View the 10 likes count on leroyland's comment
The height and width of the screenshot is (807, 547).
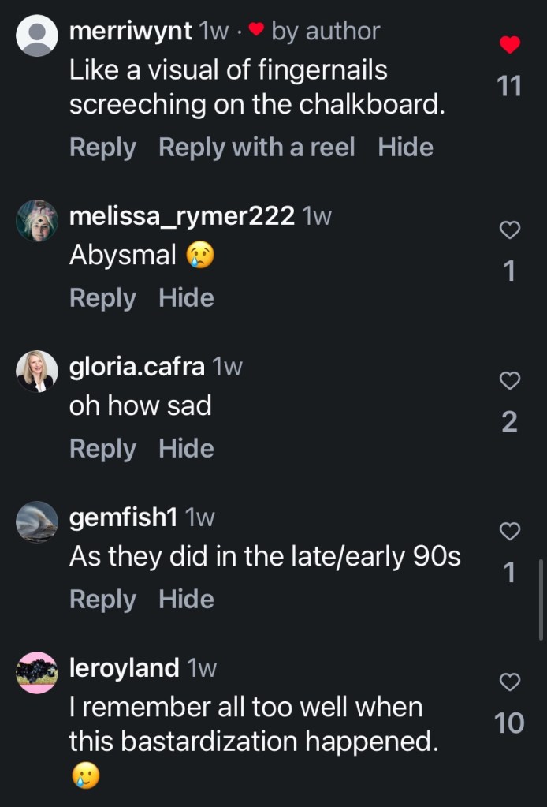[x=509, y=723]
